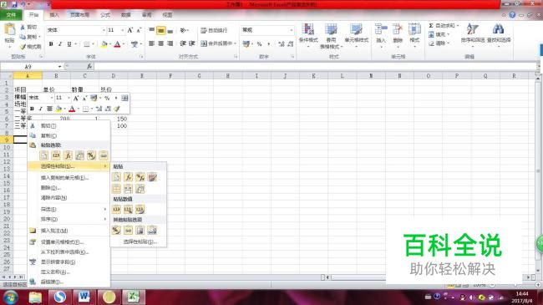This screenshot has width=543, height=305.
Task: Click the ribbon Fill Color bucket
Action: pos(104,44)
